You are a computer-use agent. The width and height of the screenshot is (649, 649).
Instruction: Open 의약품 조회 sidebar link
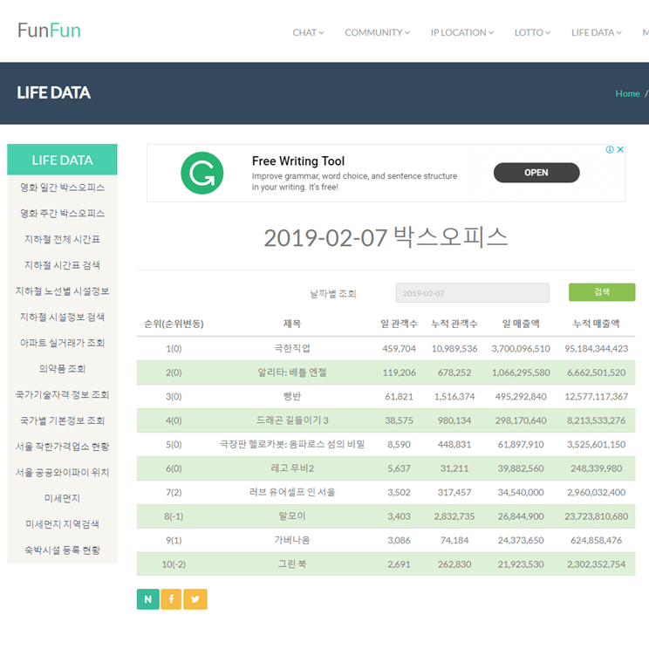[x=62, y=369]
